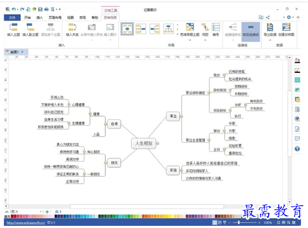This screenshot has height=228, width=308.
Task: Click Create Gantt Chart (创建甘特图) icon
Action: (286, 27)
